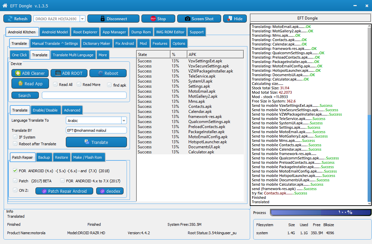Open the Dictionary Maker tab

point(97,43)
